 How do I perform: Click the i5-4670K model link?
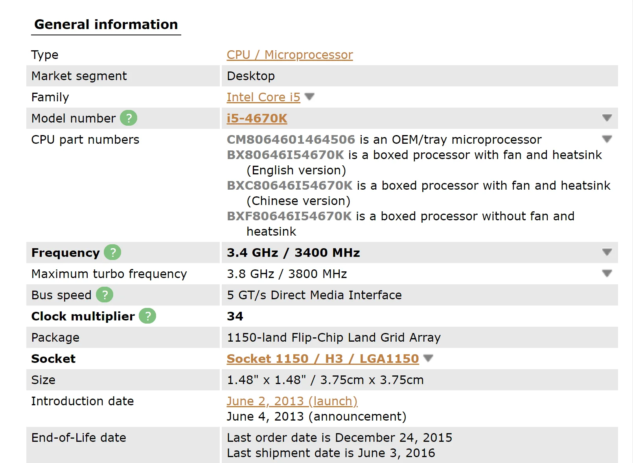[257, 119]
